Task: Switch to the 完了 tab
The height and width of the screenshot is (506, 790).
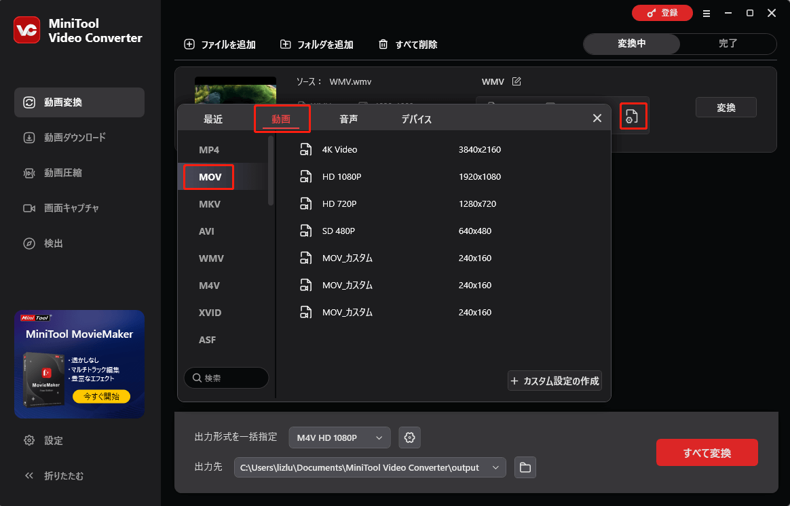Action: click(x=728, y=44)
